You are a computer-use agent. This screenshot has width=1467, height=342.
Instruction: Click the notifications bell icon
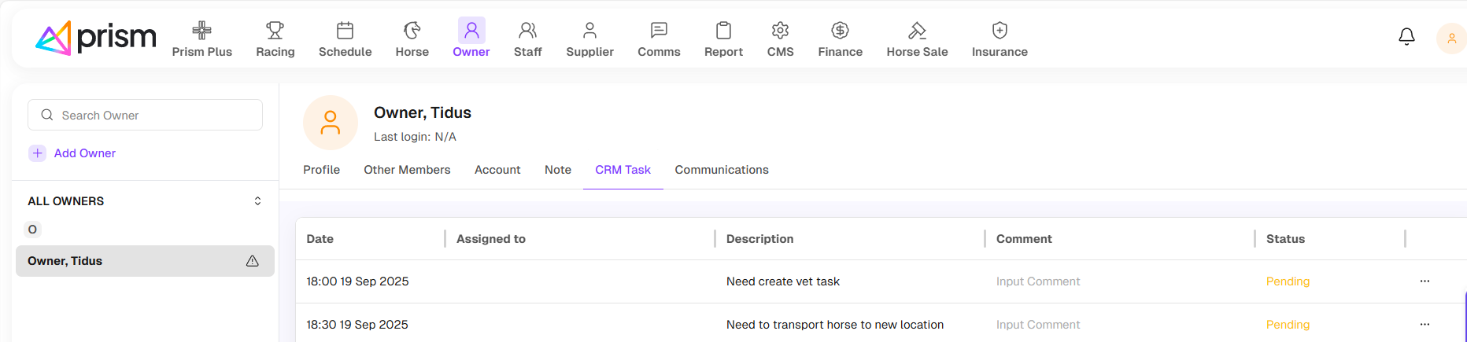[1406, 37]
